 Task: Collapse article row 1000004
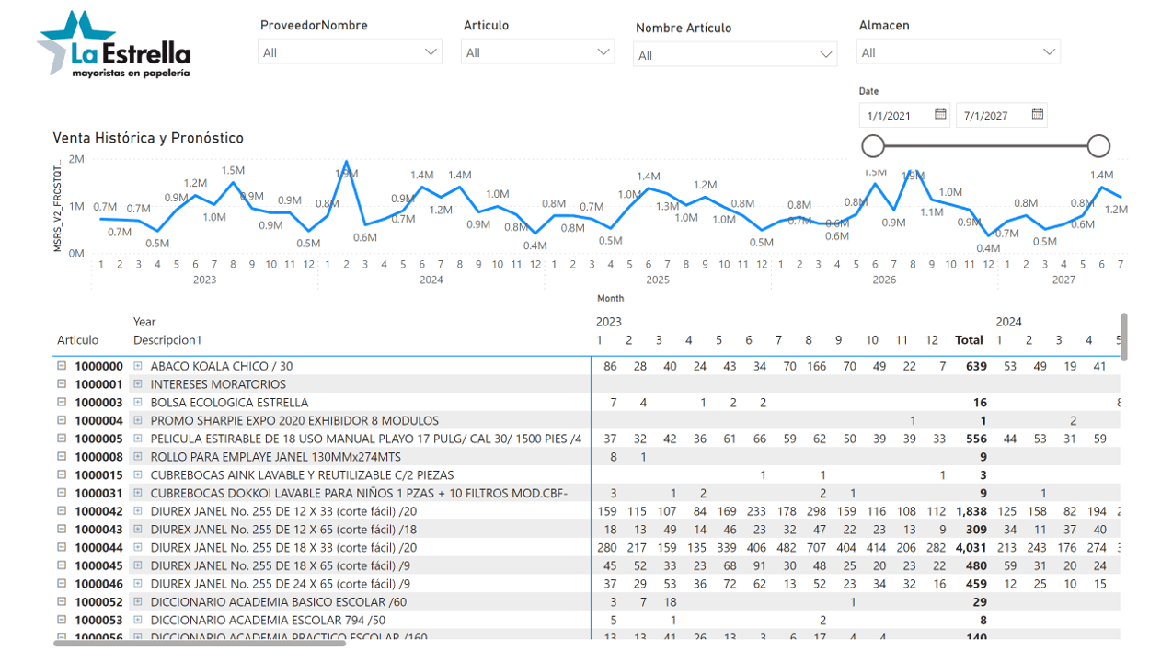tap(63, 420)
